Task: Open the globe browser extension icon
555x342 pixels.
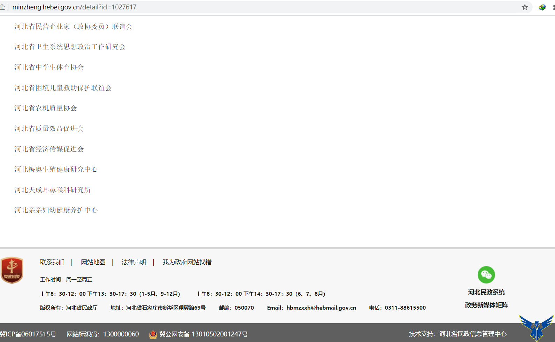Action: coord(542,7)
